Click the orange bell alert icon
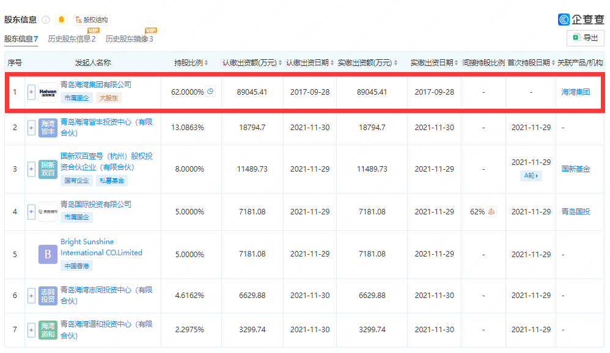 click(x=61, y=20)
